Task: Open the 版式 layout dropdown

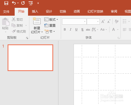Action: point(51,19)
